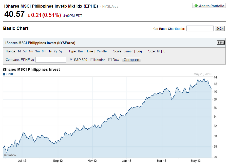This screenshot has height=164, width=229.
Task: Click the Jul 12 axis label
Action: (x=22, y=161)
